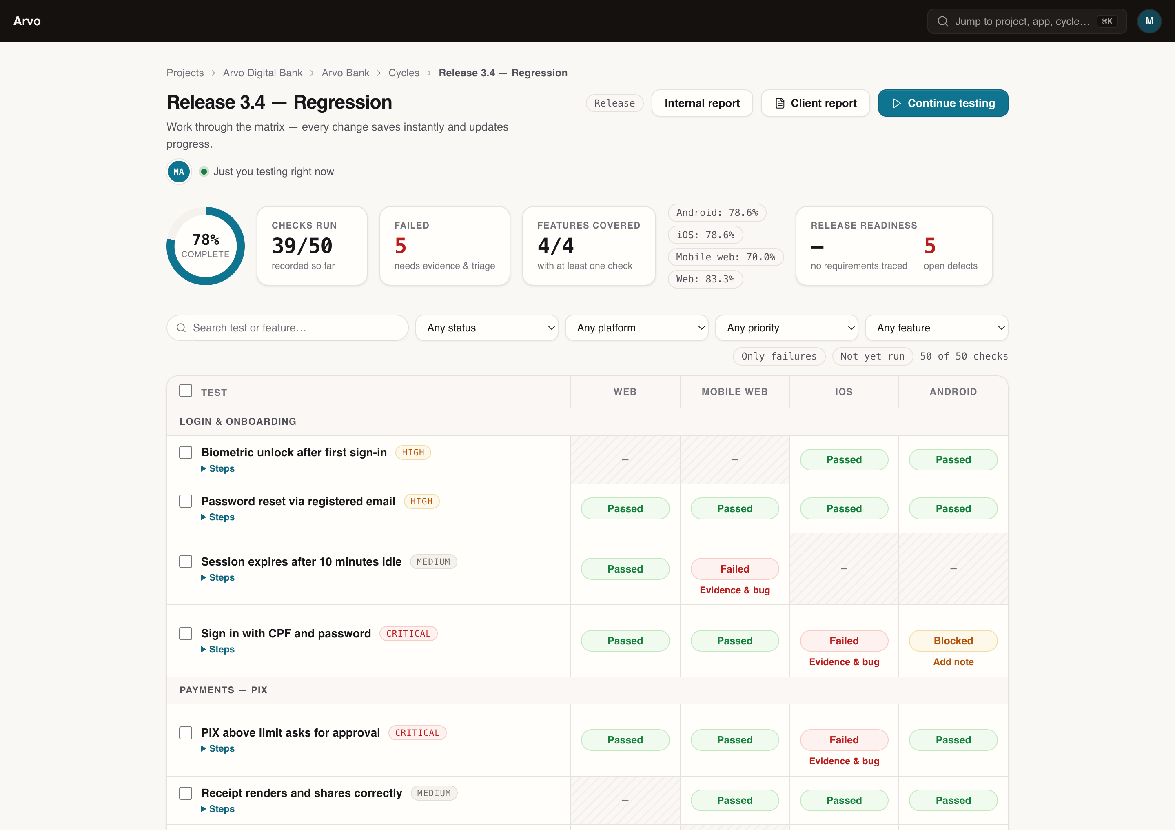Image resolution: width=1175 pixels, height=830 pixels.
Task: Click the green live-testing status dot
Action: (x=204, y=171)
